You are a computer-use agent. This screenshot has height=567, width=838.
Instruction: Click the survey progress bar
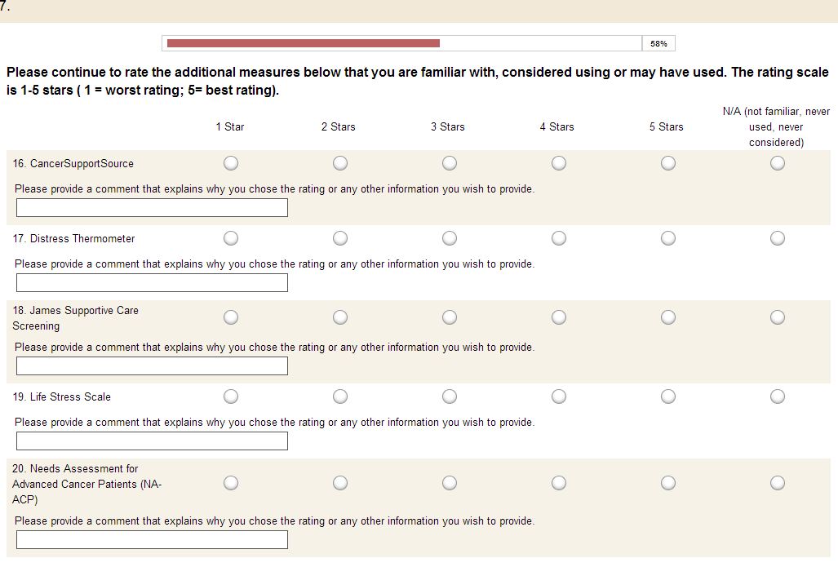click(x=403, y=43)
